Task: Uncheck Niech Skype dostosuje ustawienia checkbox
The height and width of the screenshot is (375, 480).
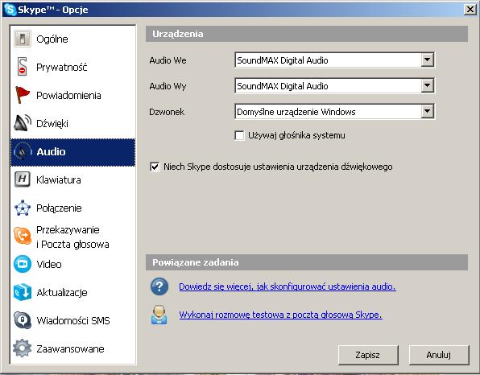Action: [x=155, y=167]
